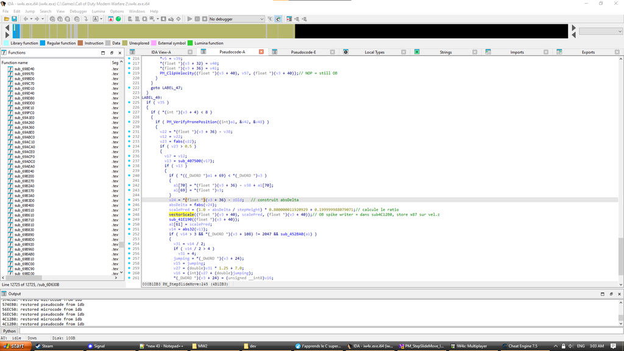Select sub_69B200 in the Functions list

coord(24,176)
